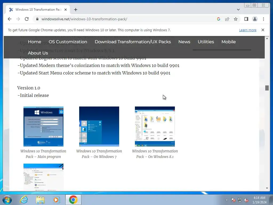Open OS Customization menu
Screen dimensions: 273x205
click(x=68, y=42)
